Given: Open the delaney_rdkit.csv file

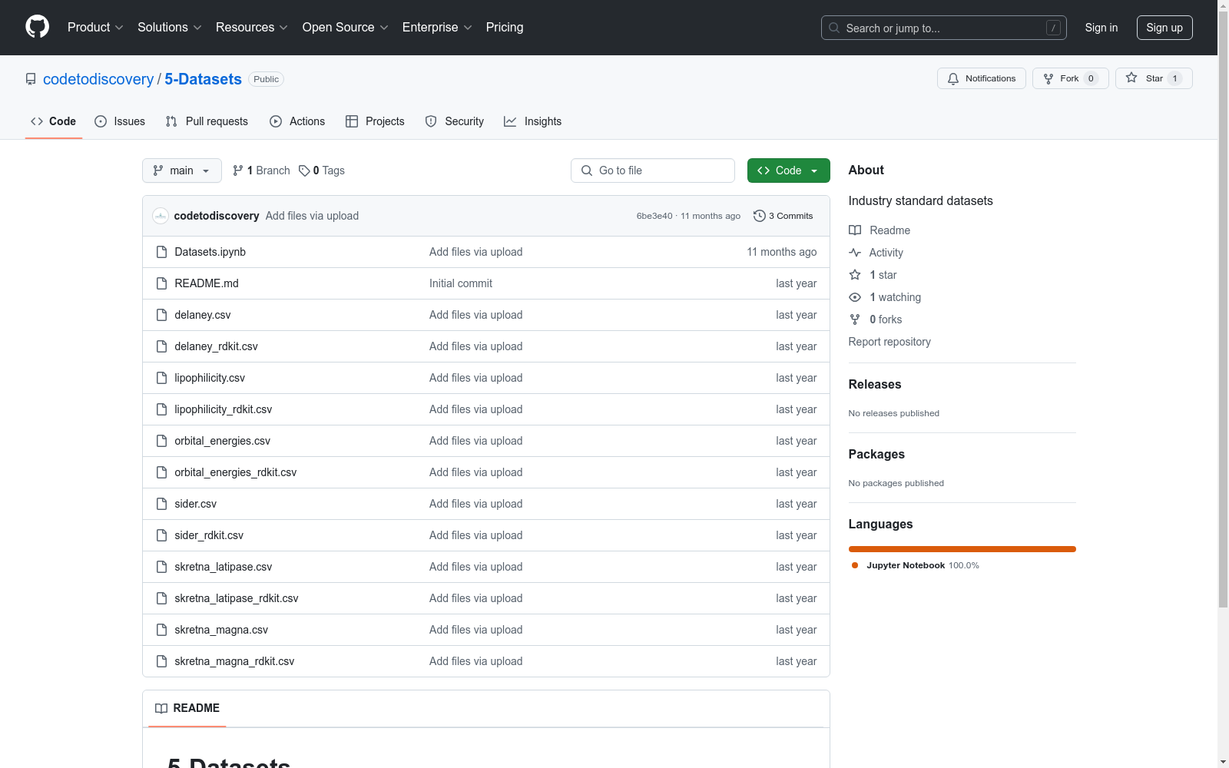Looking at the screenshot, I should pos(217,346).
